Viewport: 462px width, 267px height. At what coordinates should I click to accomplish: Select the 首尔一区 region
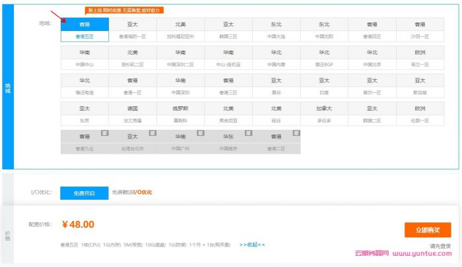(x=372, y=86)
